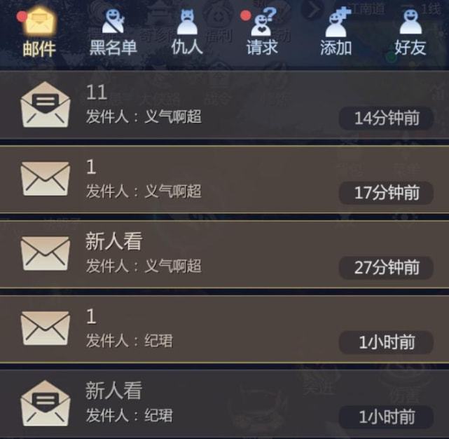Open mail 新人看 sent 27分钟前
The width and height of the screenshot is (449, 439).
pyautogui.click(x=224, y=254)
